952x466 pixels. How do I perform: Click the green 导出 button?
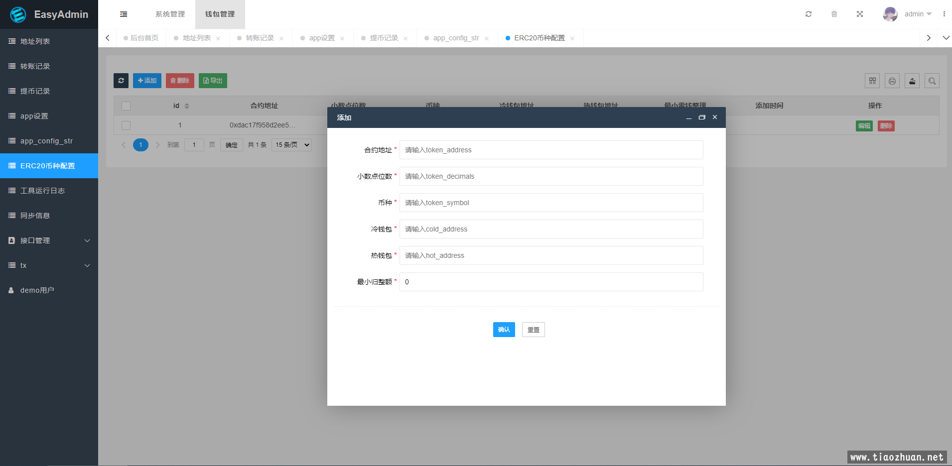pyautogui.click(x=213, y=81)
